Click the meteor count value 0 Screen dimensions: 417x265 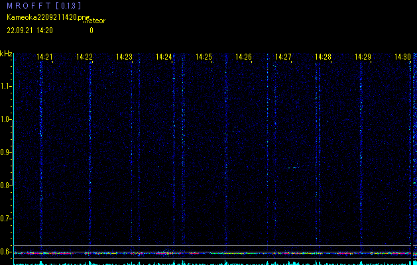91,30
